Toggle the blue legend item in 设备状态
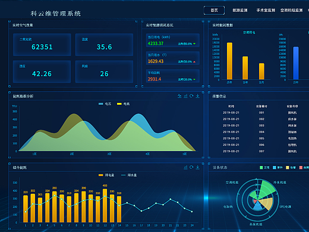309x232 pixels. click(x=278, y=168)
